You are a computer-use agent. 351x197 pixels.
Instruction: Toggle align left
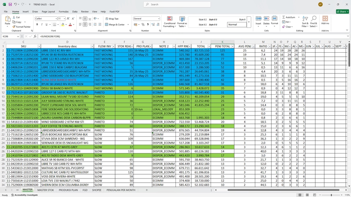pos(80,24)
